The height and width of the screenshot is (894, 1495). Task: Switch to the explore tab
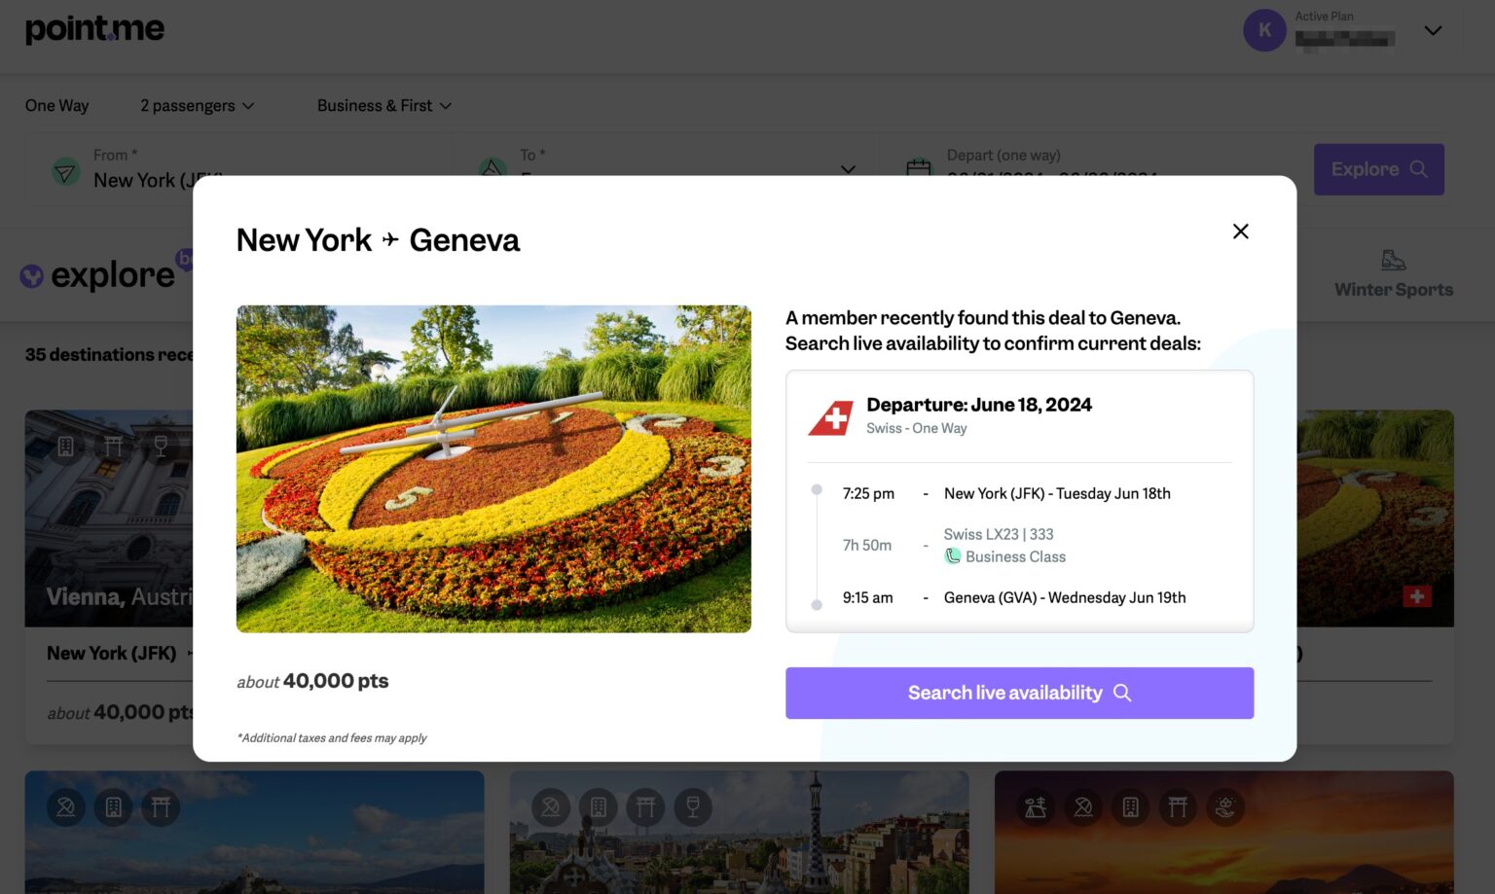pyautogui.click(x=97, y=274)
